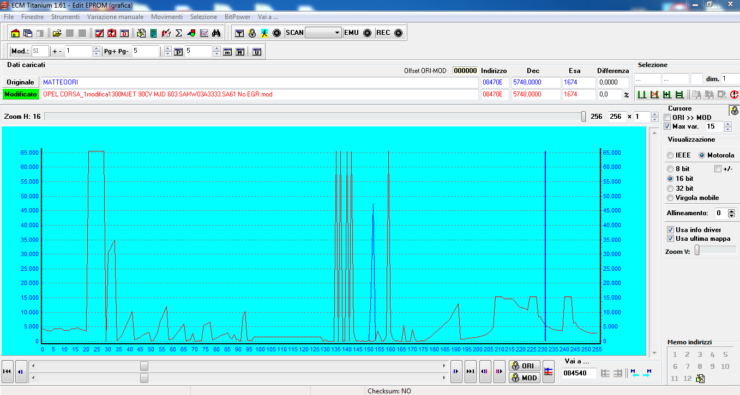Enable the ORI >> MOD checkbox
This screenshot has height=395, width=740.
(669, 118)
